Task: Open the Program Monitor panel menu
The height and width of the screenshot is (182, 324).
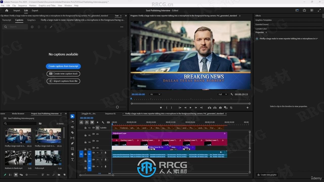Action: pos(240,16)
